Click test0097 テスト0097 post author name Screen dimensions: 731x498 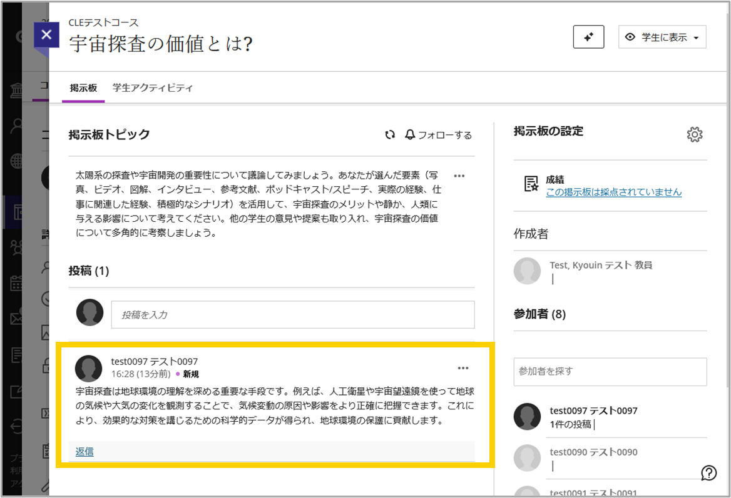pos(155,362)
